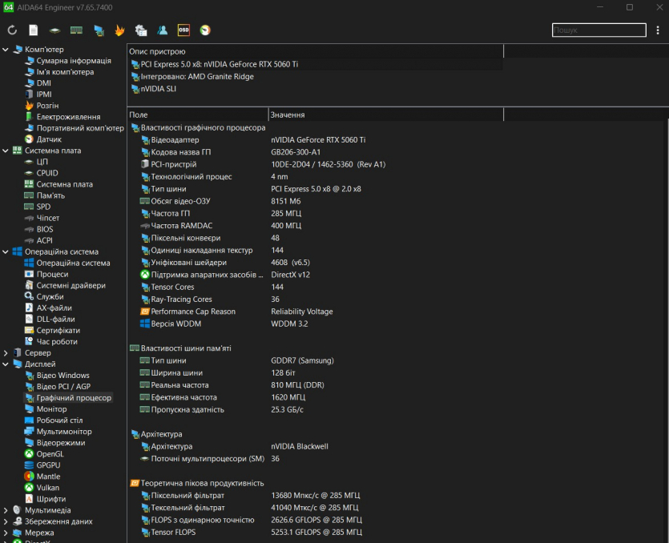The width and height of the screenshot is (669, 543).
Task: Open the OSD panel toolbar icon
Action: tap(183, 30)
